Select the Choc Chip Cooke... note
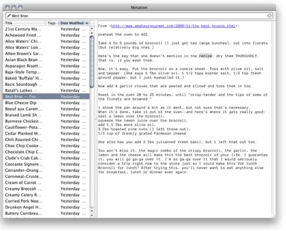 46,146
